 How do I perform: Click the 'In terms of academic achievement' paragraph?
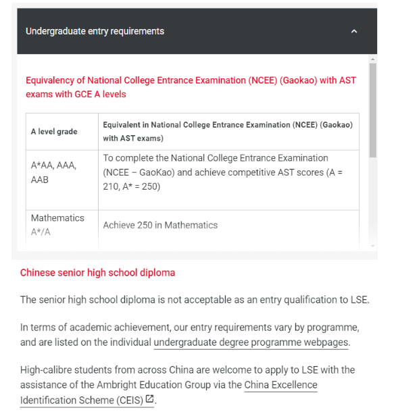190,335
